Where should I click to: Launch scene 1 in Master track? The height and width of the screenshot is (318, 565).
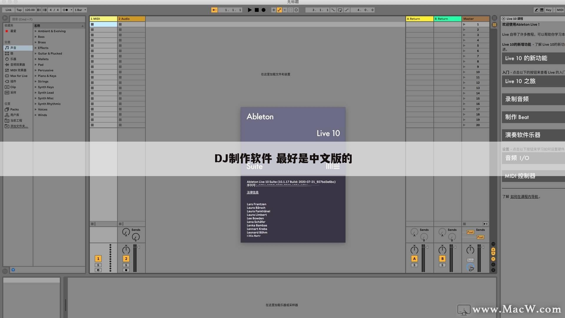[x=464, y=24]
